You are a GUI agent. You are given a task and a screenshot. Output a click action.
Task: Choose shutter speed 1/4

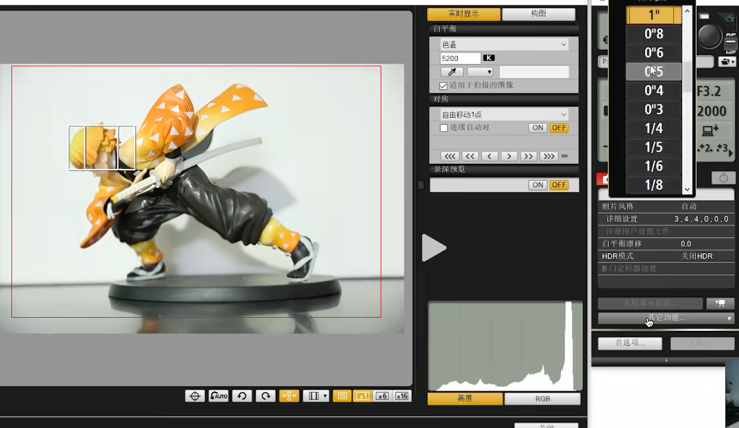pos(654,128)
